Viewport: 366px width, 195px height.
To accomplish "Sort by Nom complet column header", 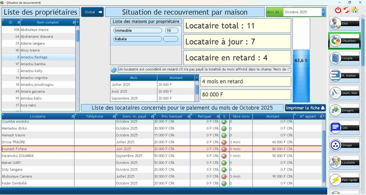I will pos(47,22).
